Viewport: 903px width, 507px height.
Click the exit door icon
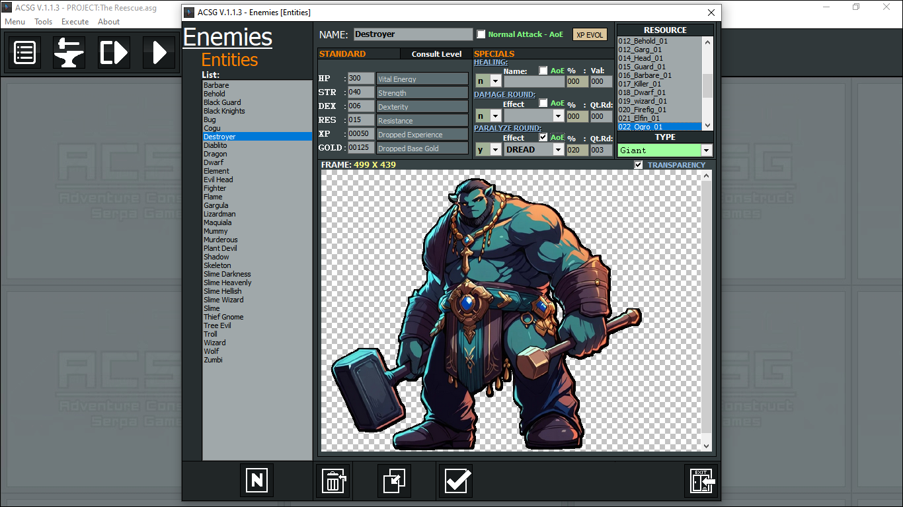click(701, 481)
